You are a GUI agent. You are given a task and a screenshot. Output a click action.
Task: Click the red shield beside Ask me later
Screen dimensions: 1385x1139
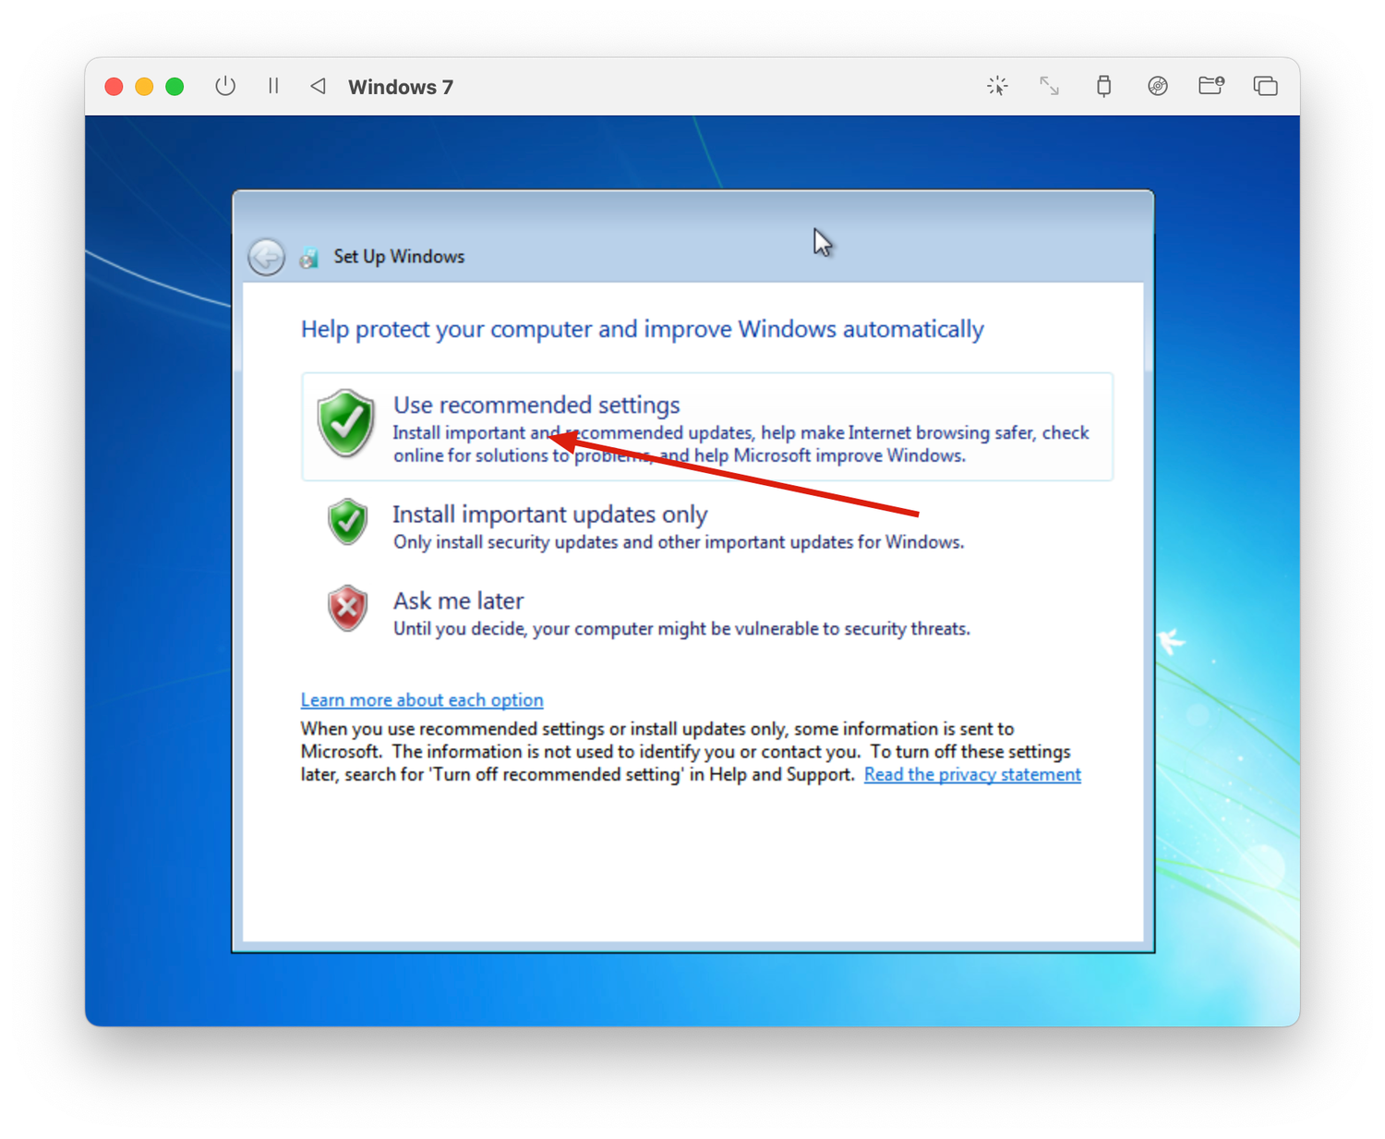click(347, 608)
